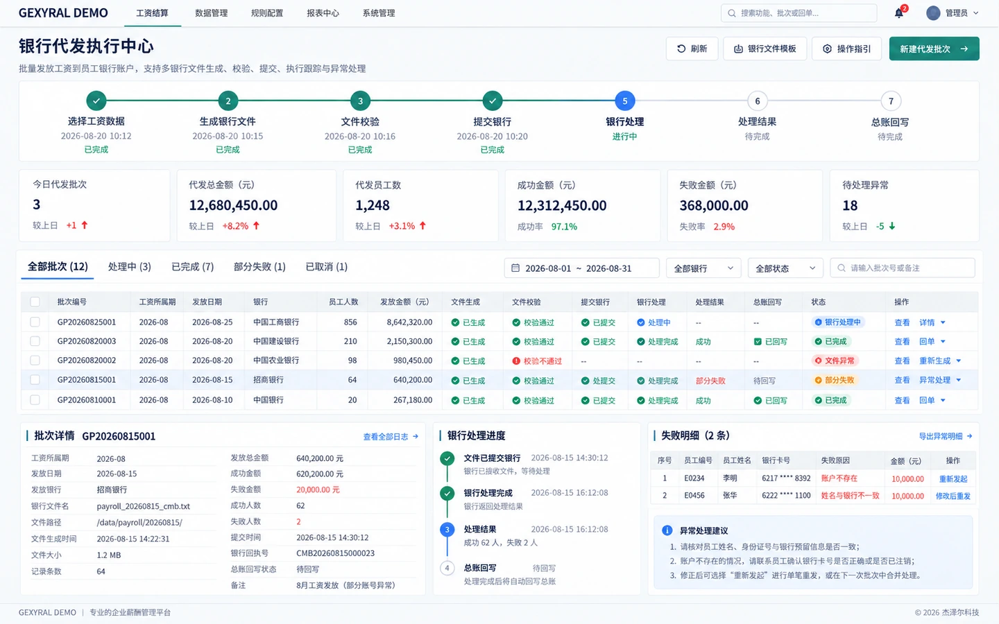Check the row GP20260820002 checkbox
Viewport: 999px width, 624px height.
[35, 361]
